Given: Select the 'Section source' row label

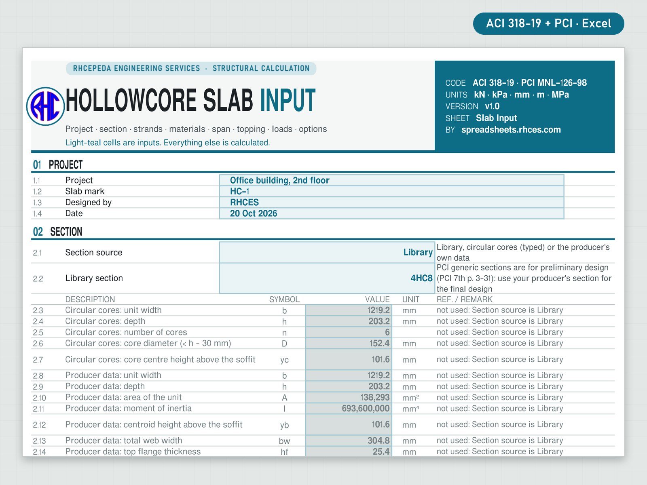Looking at the screenshot, I should pos(94,253).
